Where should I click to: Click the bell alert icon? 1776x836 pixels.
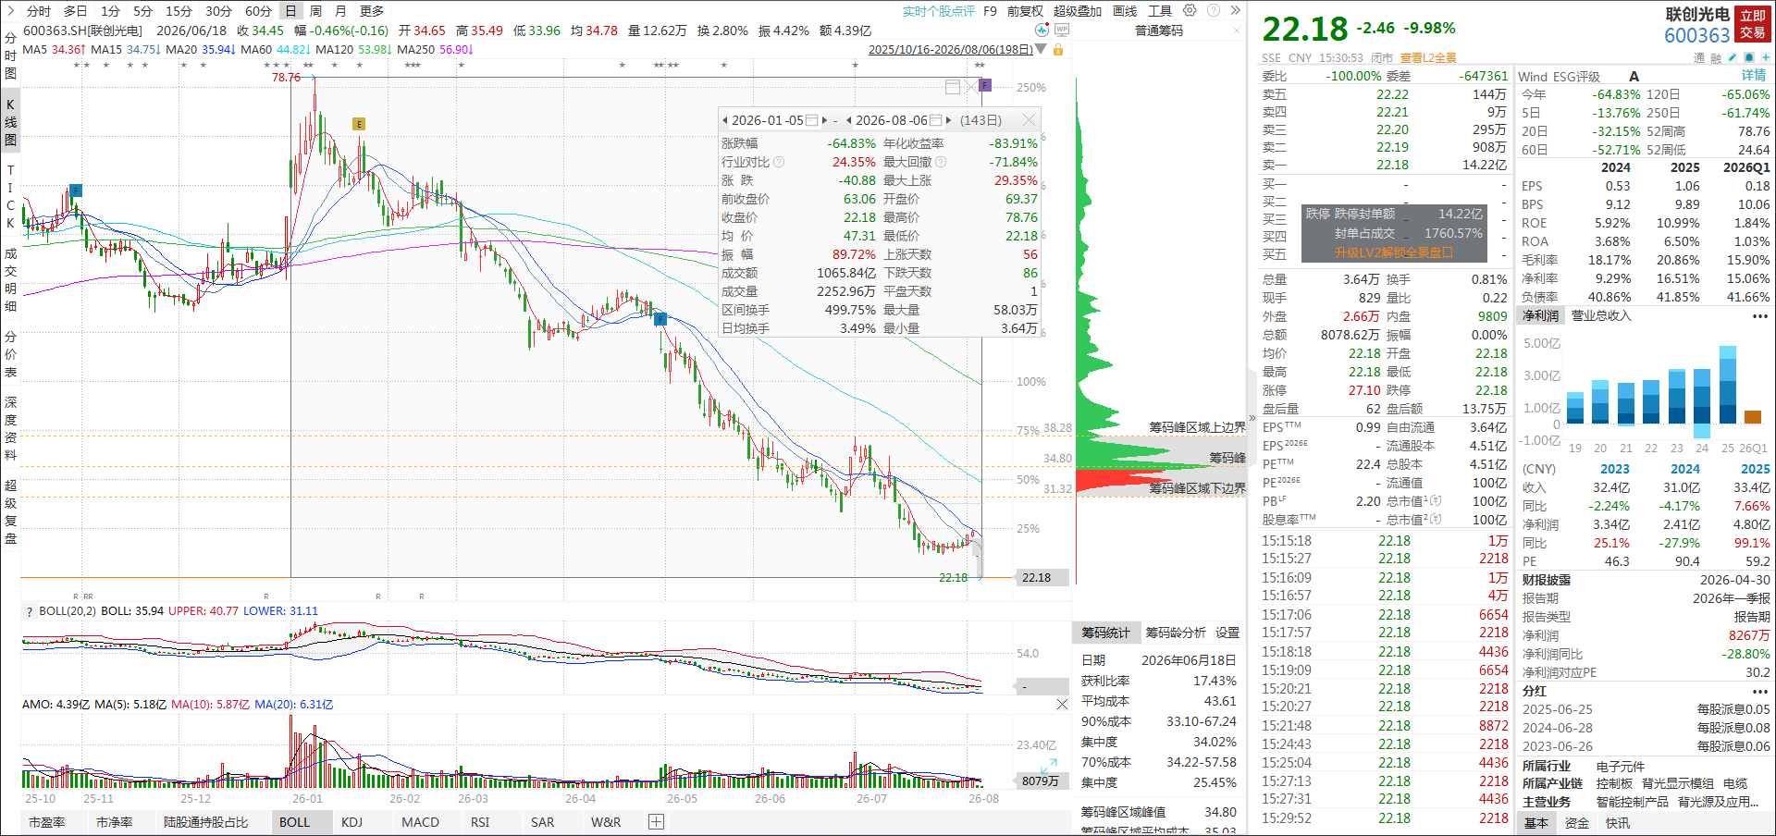point(1749,57)
